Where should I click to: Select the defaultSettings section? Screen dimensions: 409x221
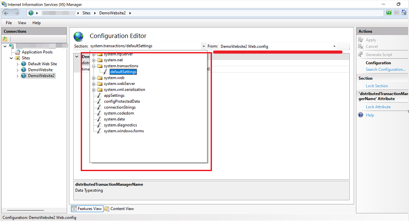coord(123,72)
